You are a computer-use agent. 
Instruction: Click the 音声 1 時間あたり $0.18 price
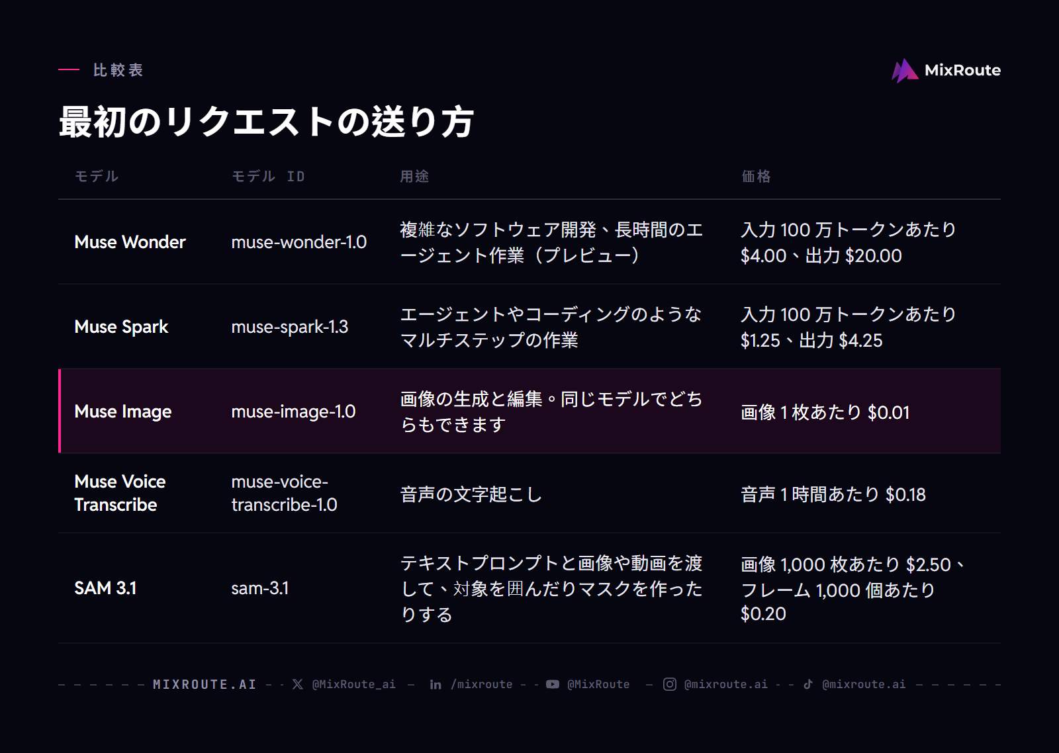(833, 494)
